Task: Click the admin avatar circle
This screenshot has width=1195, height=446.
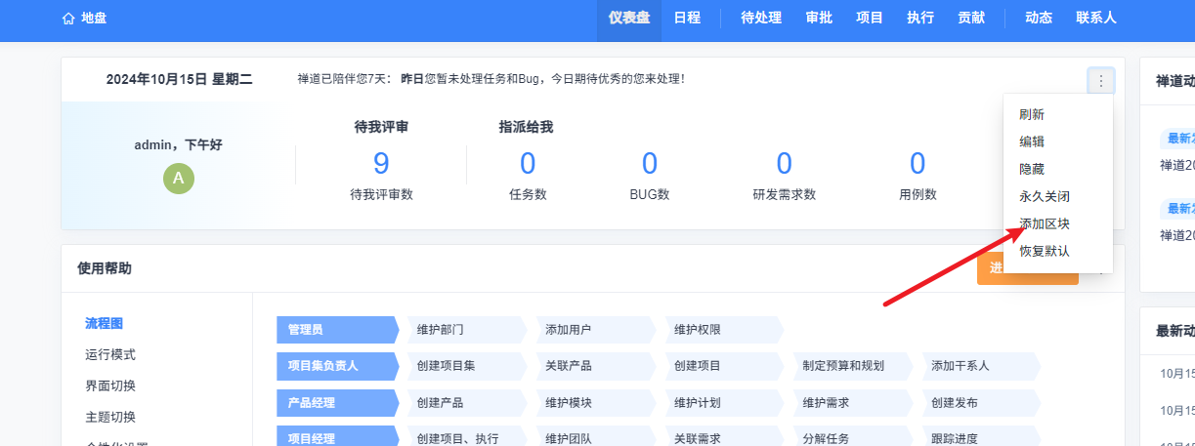Action: [178, 178]
